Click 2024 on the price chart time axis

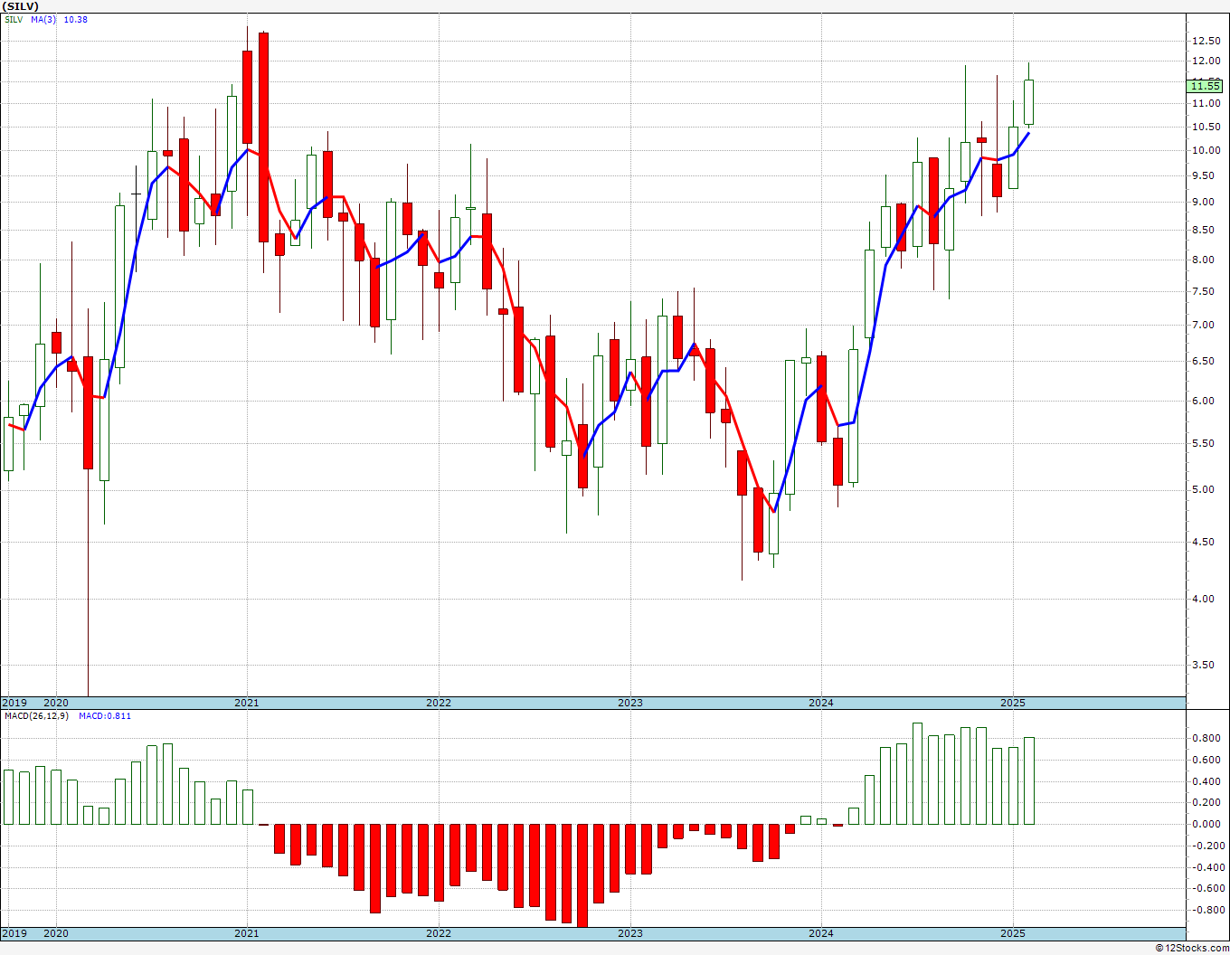(821, 703)
